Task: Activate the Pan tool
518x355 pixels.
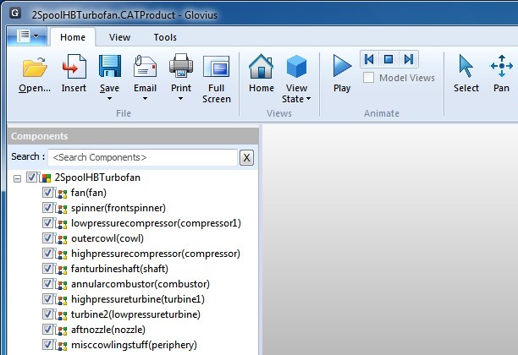Action: pos(502,68)
